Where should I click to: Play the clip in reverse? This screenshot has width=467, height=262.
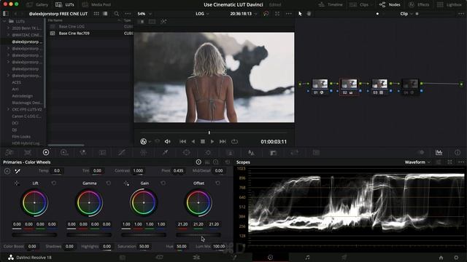coord(193,142)
